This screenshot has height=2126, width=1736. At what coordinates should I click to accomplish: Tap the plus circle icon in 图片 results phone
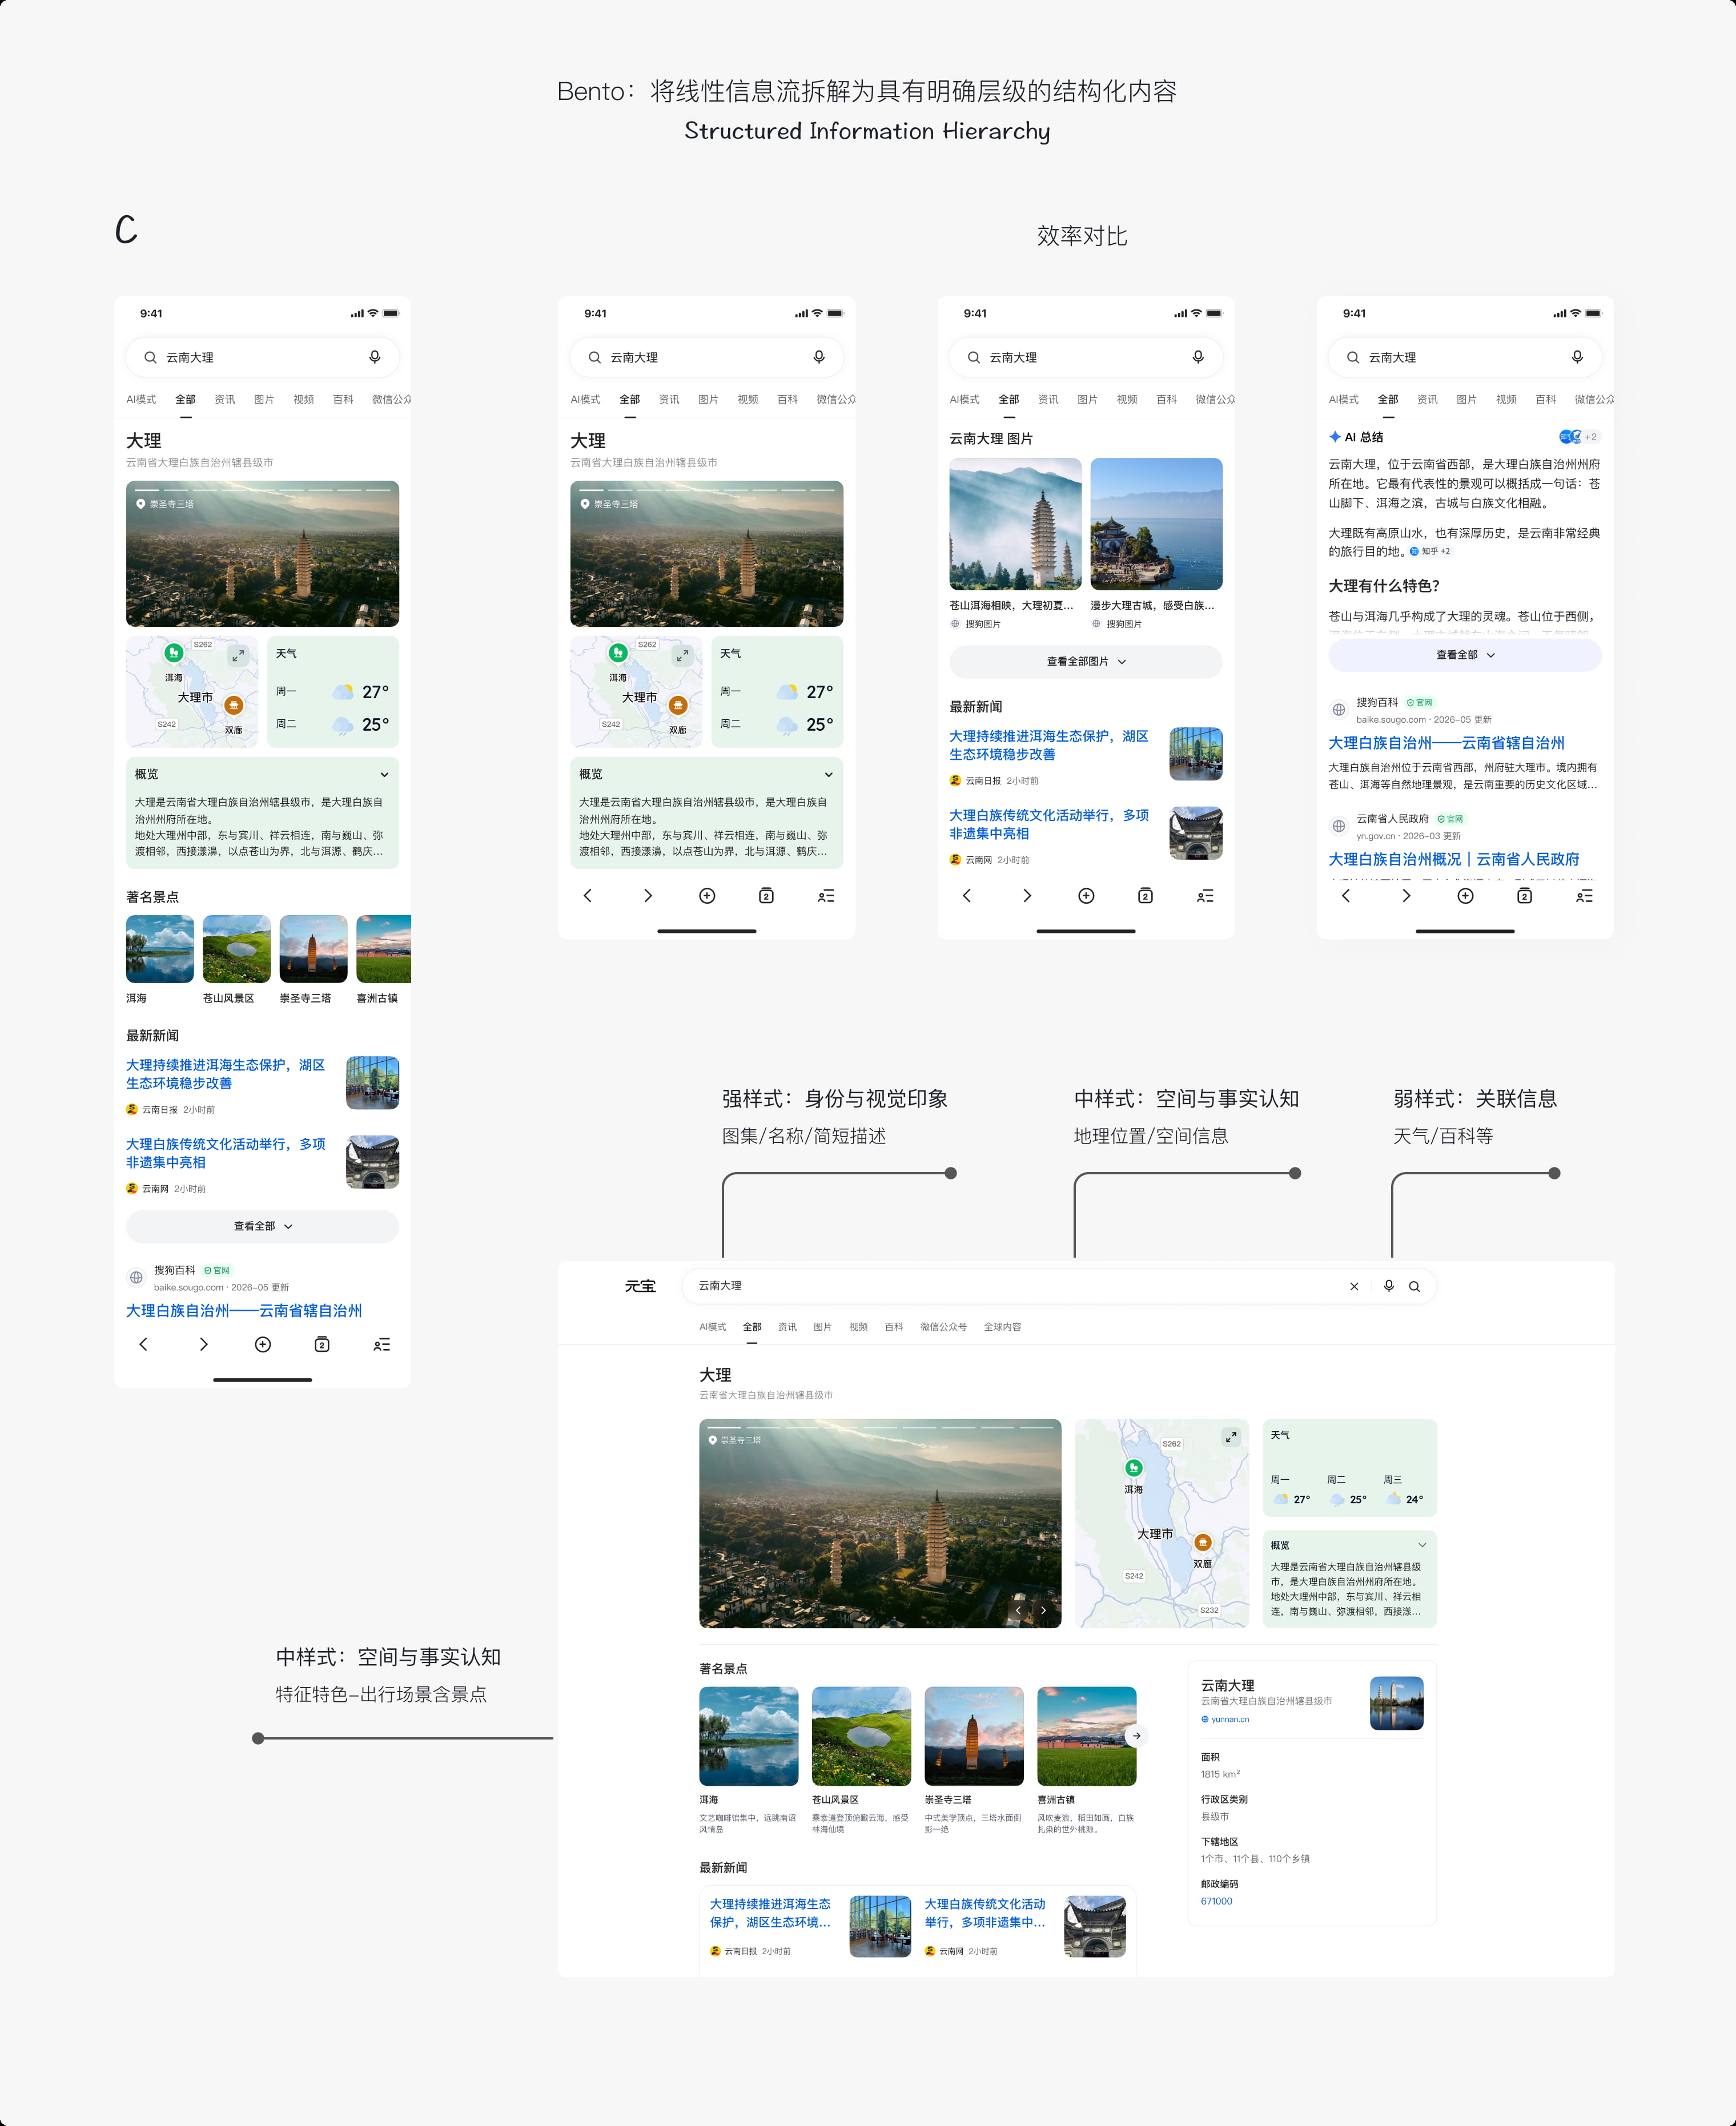click(x=1086, y=896)
